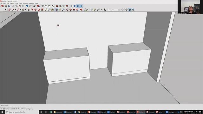Open the Edit menu
The image size is (203, 114).
pos(4,3)
